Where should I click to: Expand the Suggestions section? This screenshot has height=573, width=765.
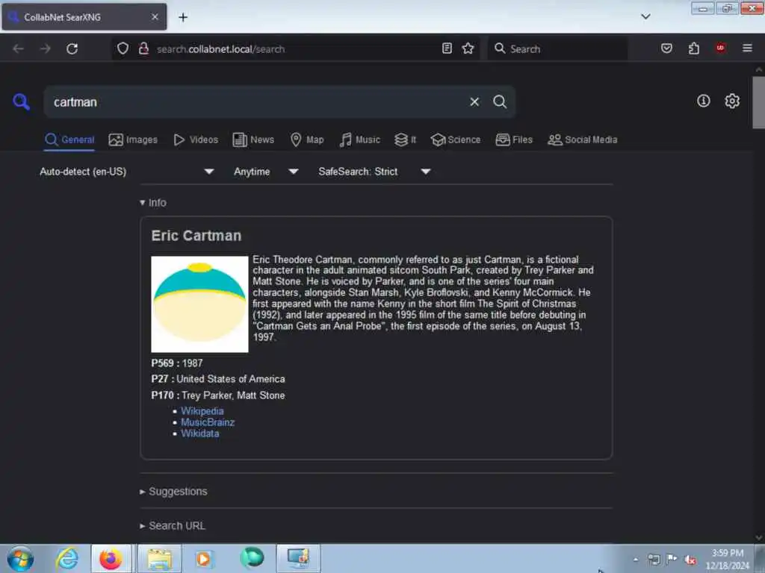[173, 492]
